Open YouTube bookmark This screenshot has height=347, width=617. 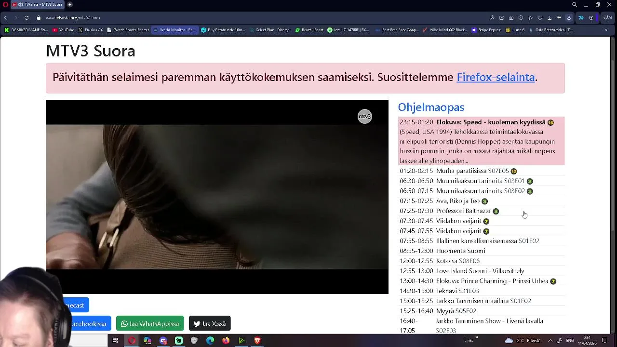coord(63,30)
